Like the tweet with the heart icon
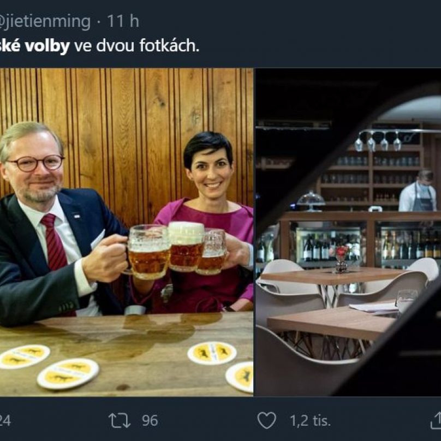 [x=267, y=420]
